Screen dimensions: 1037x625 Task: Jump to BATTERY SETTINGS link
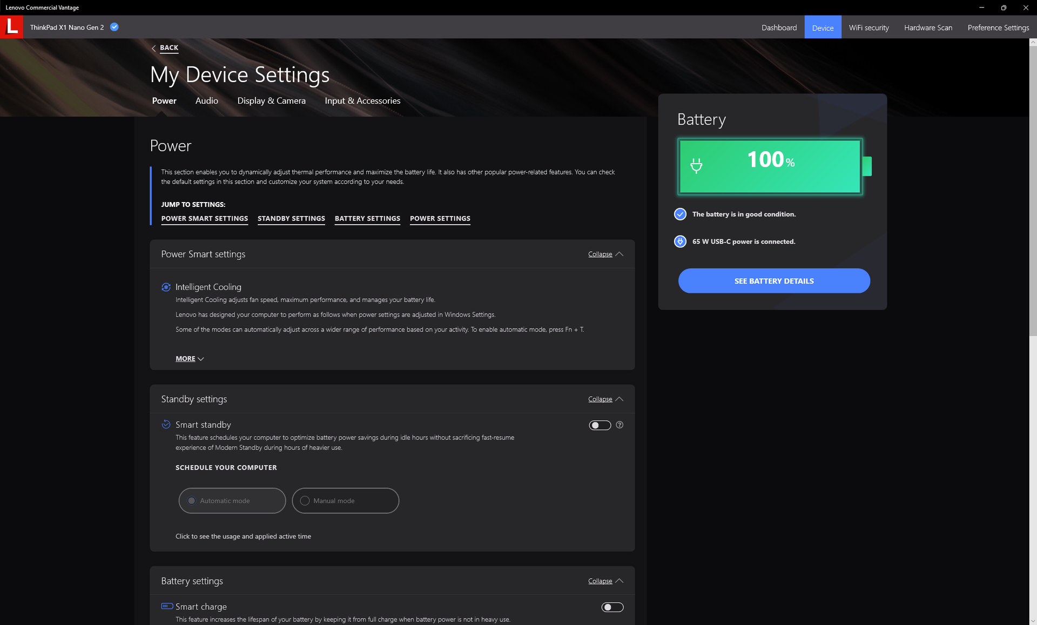[367, 219]
